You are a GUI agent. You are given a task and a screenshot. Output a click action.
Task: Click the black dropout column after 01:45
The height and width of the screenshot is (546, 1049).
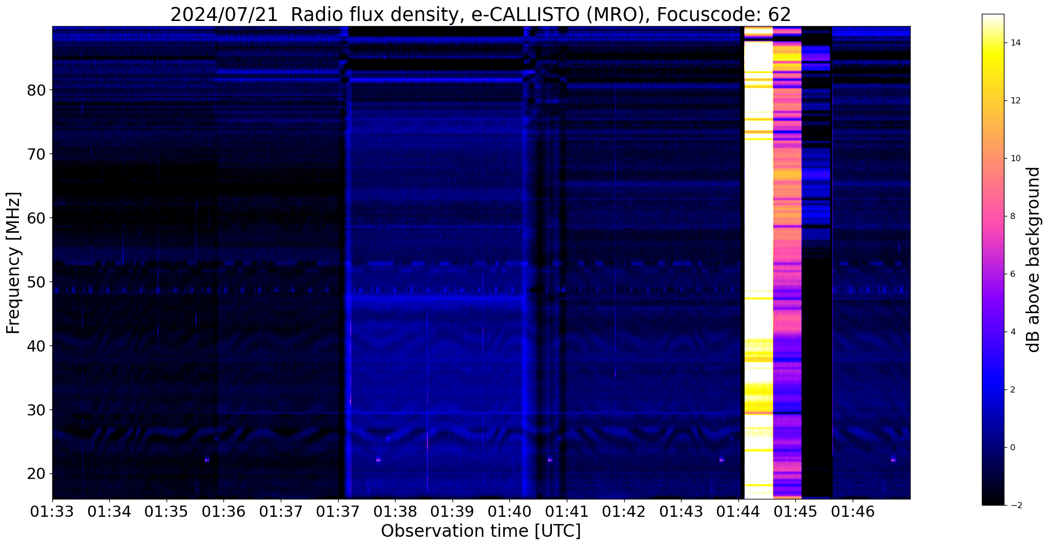coord(817,263)
